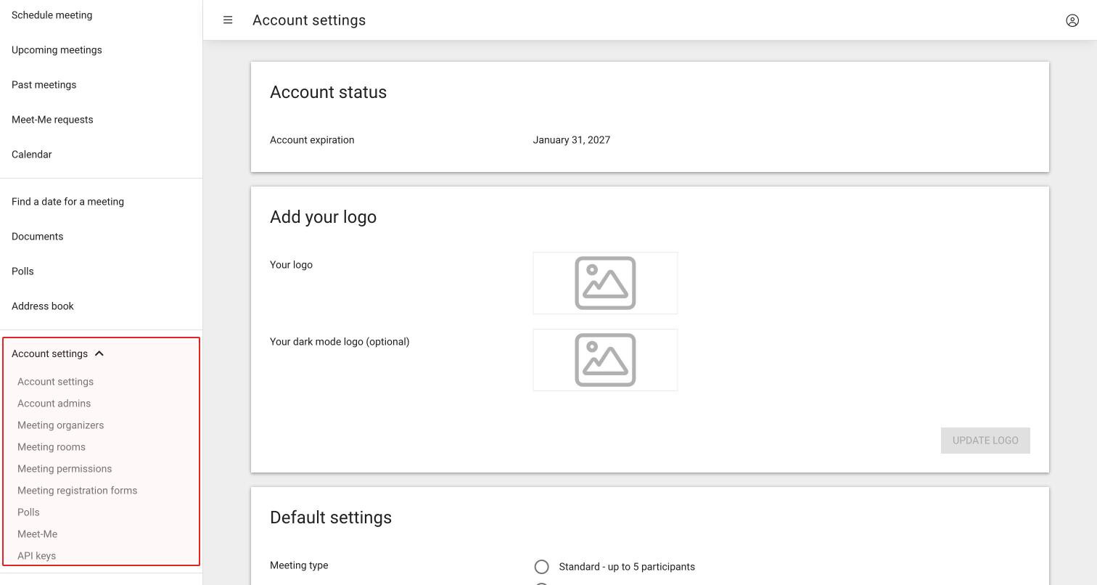Open API keys
This screenshot has width=1097, height=585.
point(36,556)
